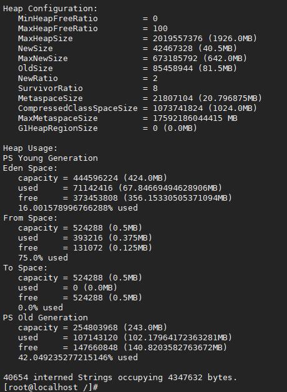Click the MinHeapFreeRatio line
This screenshot has width=287, height=392.
pos(88,19)
